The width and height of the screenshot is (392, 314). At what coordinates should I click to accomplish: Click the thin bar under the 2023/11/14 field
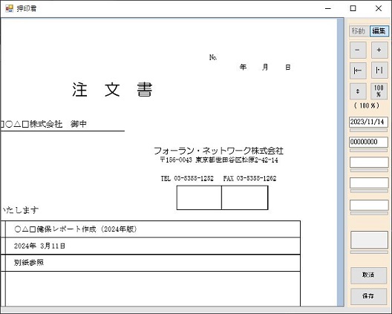coord(368,130)
